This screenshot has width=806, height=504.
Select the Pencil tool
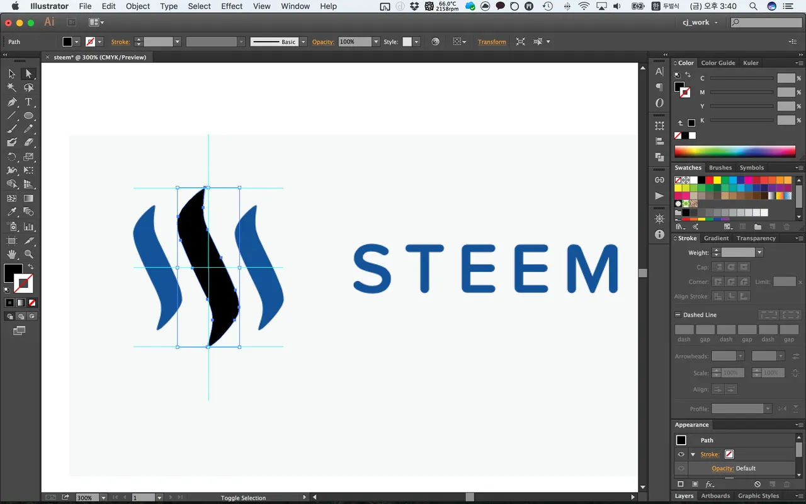click(28, 129)
